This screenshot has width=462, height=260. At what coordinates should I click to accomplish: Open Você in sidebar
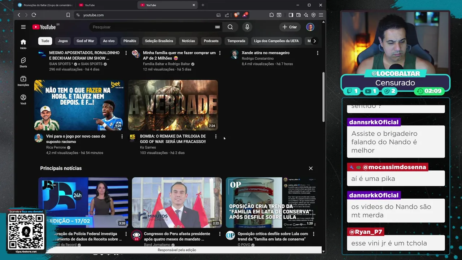point(23,100)
